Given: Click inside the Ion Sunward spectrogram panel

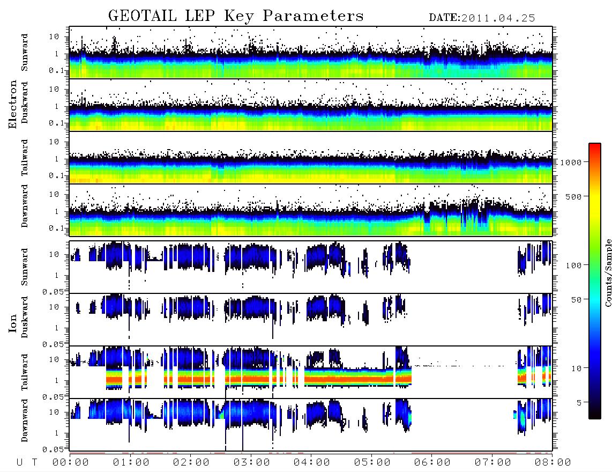Looking at the screenshot, I should [x=311, y=267].
